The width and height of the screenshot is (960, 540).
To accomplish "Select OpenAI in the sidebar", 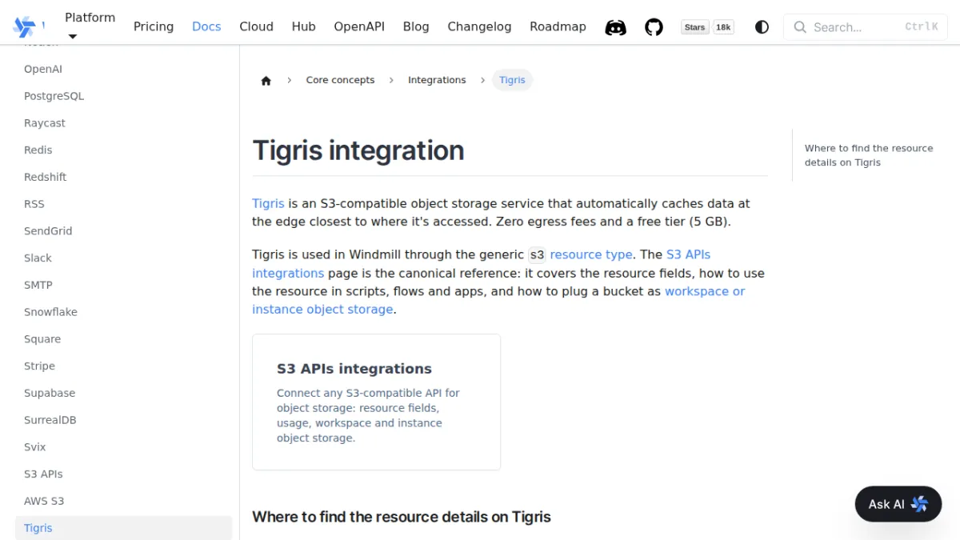I will 43,69.
